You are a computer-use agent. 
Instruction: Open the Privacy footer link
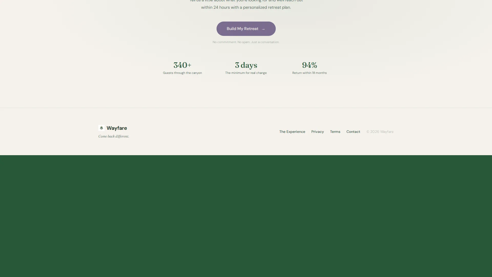coord(317,132)
